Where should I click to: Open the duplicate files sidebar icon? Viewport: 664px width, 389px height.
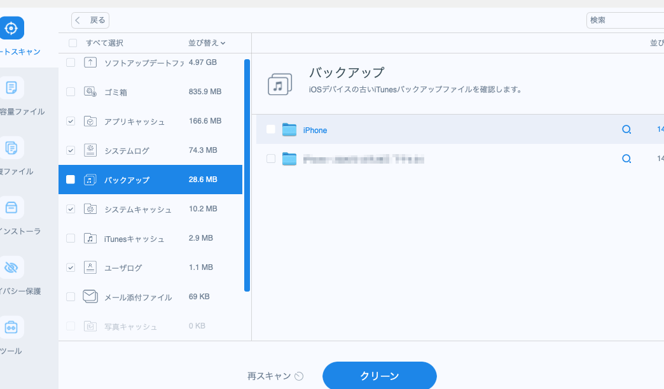point(11,148)
